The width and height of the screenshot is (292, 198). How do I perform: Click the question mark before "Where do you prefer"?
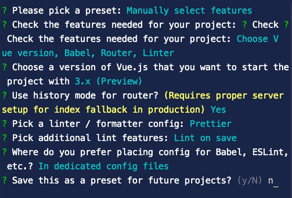(x=4, y=152)
